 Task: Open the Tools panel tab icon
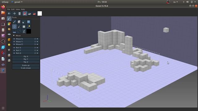tap(9, 18)
